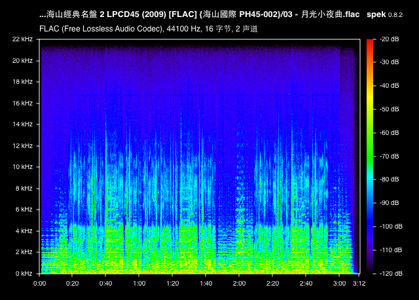Screen dimensions: 419x300
Task: Click the red top of the dB color scale
Action: [x=370, y=44]
